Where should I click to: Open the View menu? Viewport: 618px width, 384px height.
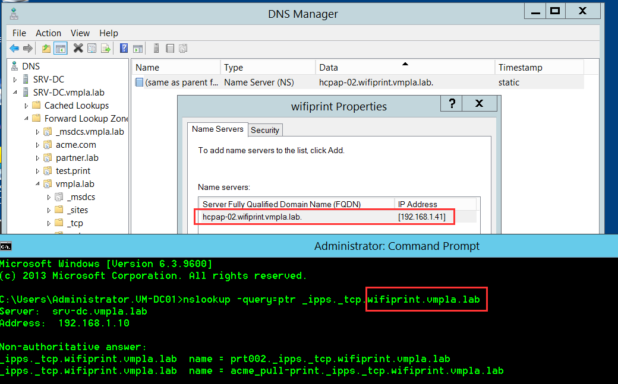80,33
